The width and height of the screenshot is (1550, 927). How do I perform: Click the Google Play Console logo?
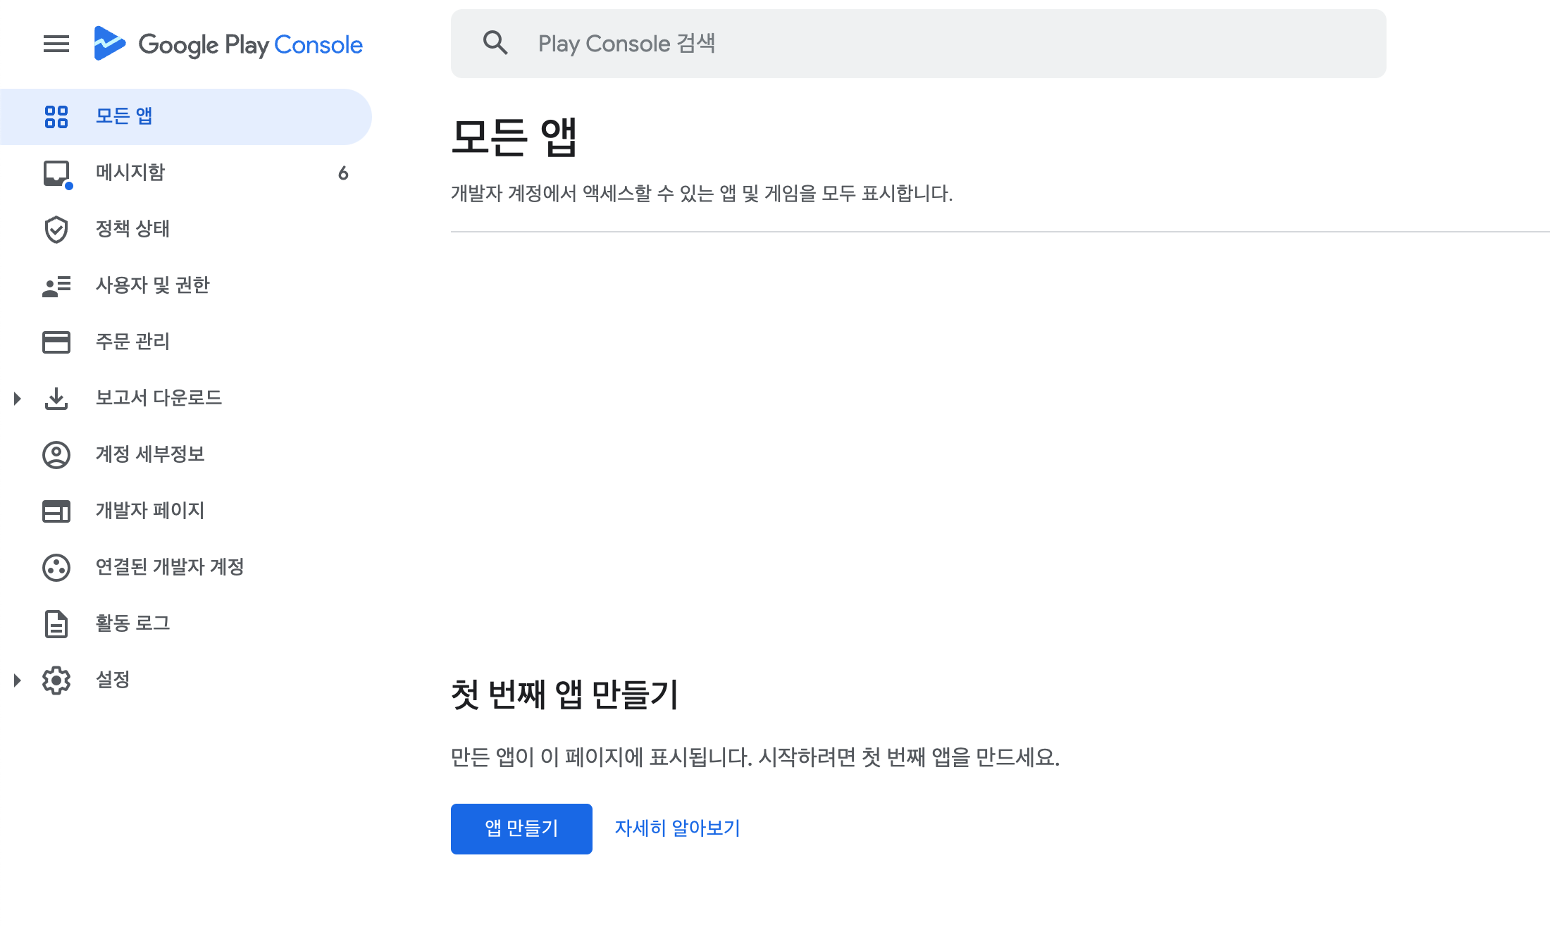tap(229, 44)
